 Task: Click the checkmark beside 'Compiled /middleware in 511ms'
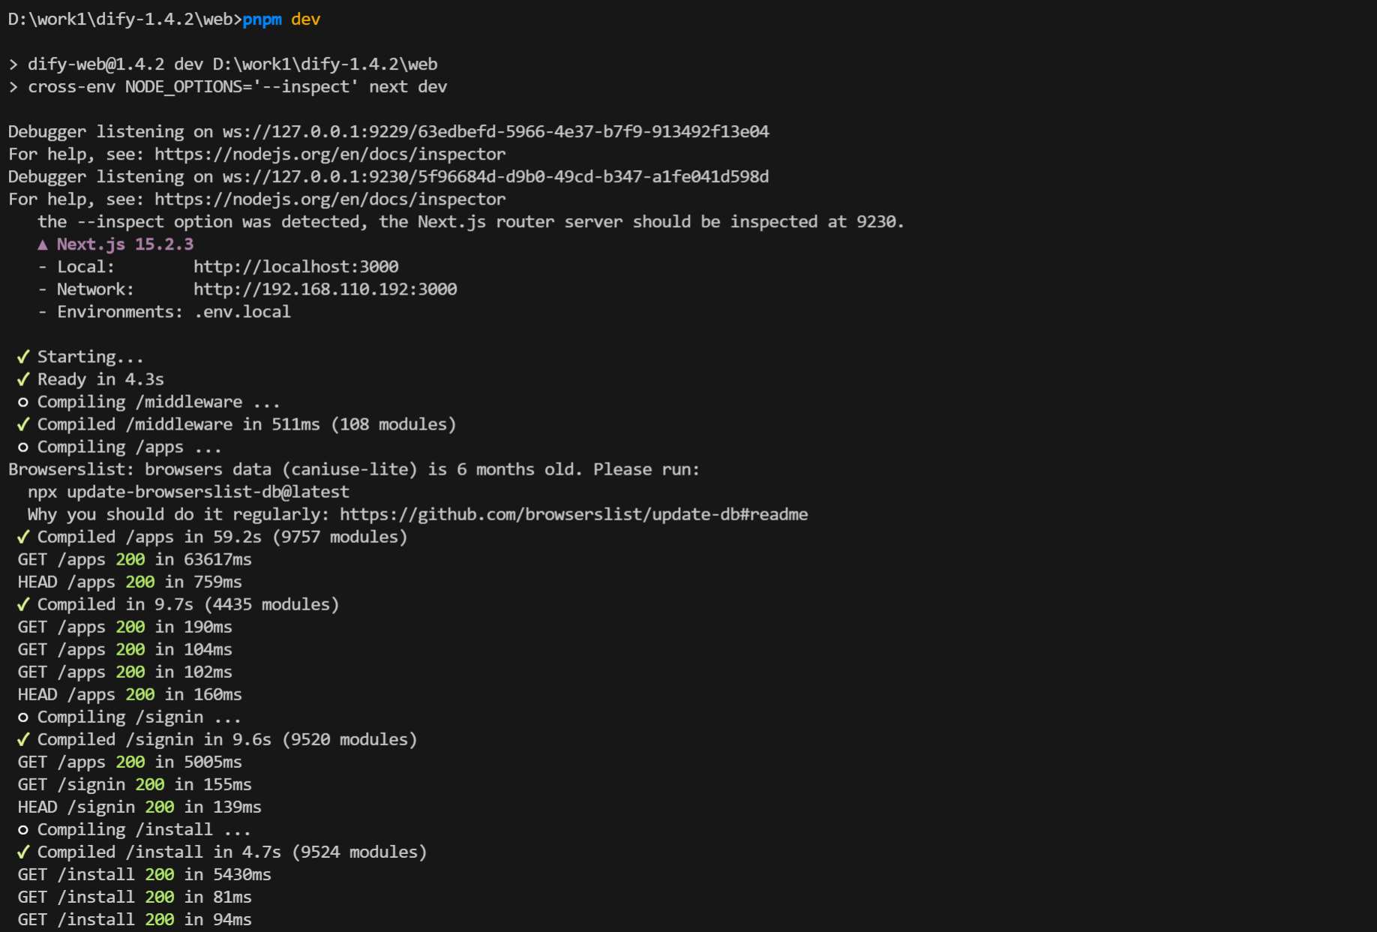click(23, 424)
